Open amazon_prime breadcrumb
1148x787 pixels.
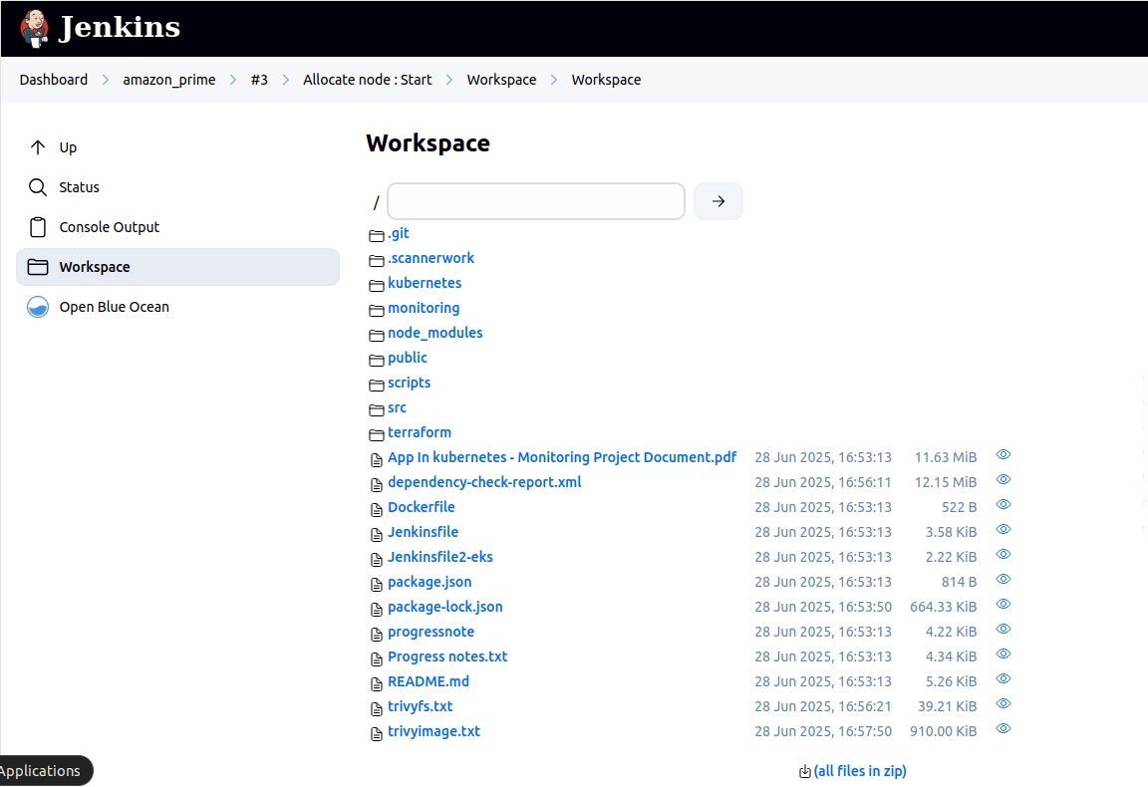coord(169,80)
